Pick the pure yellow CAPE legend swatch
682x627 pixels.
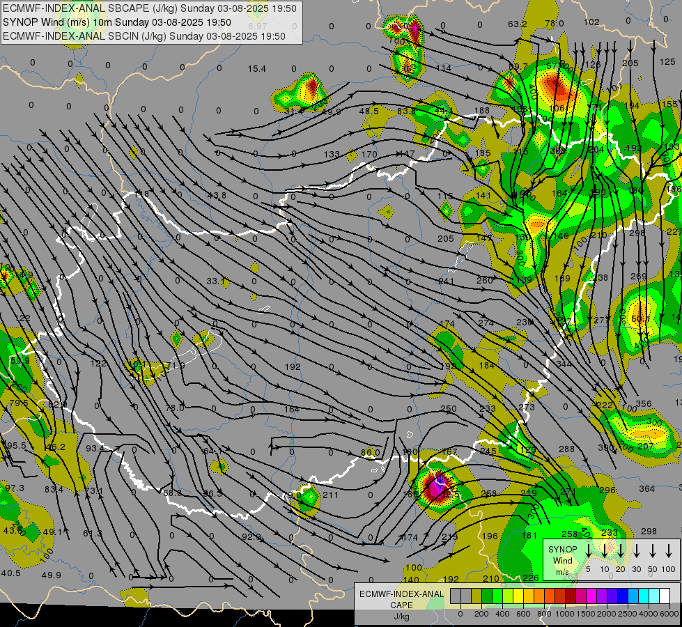click(518, 596)
